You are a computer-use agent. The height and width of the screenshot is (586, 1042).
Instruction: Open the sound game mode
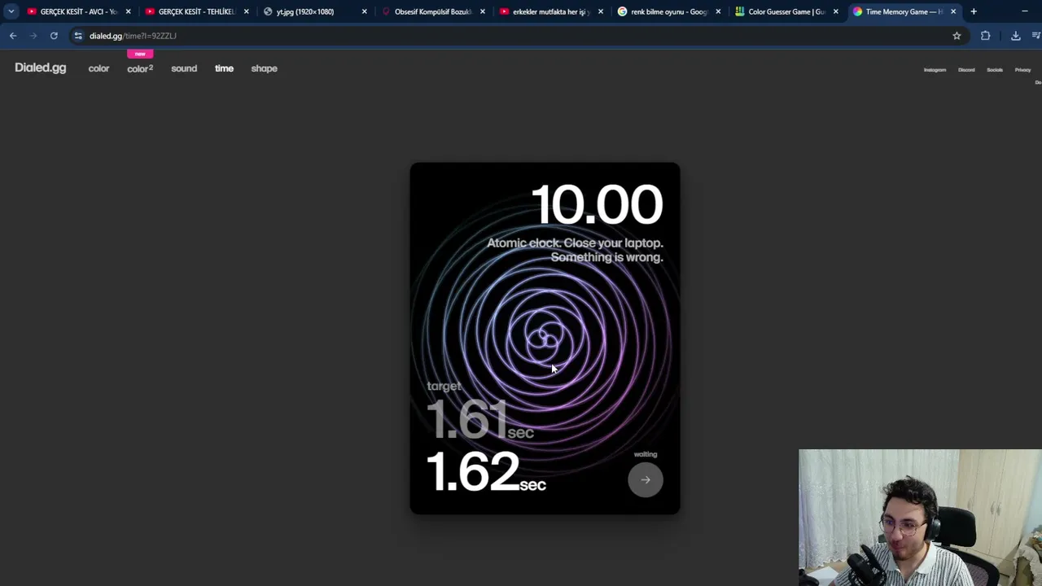coord(184,68)
